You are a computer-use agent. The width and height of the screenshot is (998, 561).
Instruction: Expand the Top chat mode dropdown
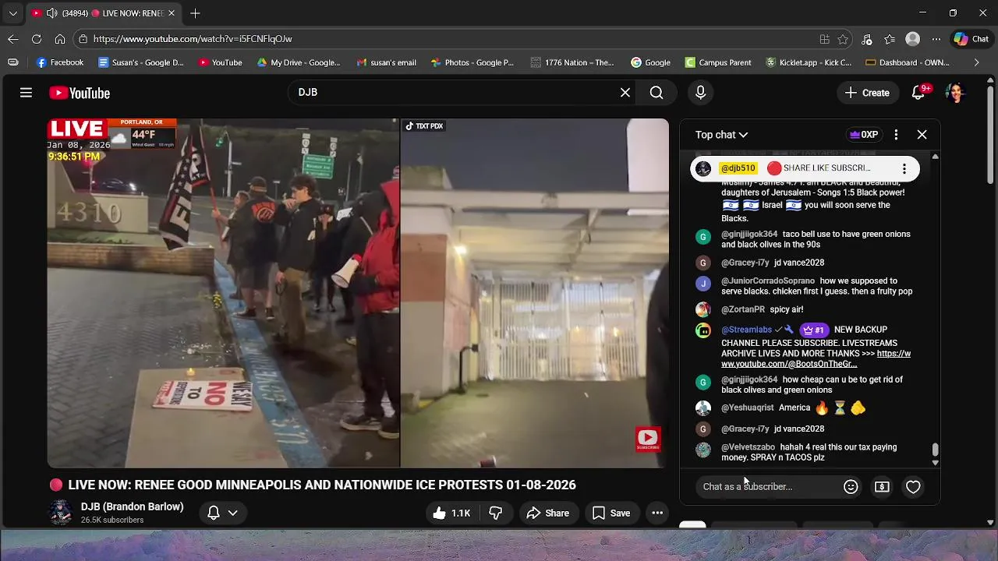721,135
